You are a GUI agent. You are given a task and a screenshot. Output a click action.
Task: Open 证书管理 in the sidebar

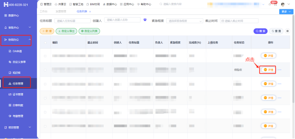tap(16, 94)
